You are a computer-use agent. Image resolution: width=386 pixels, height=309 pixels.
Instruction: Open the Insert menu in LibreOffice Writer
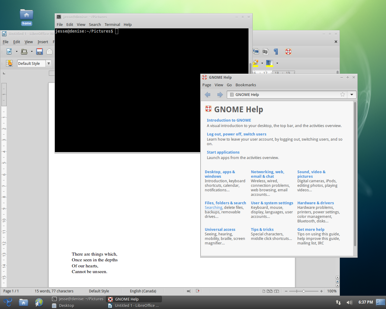[x=43, y=42]
